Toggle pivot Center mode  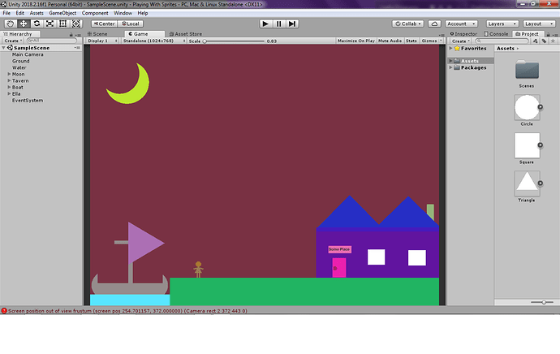pyautogui.click(x=104, y=24)
